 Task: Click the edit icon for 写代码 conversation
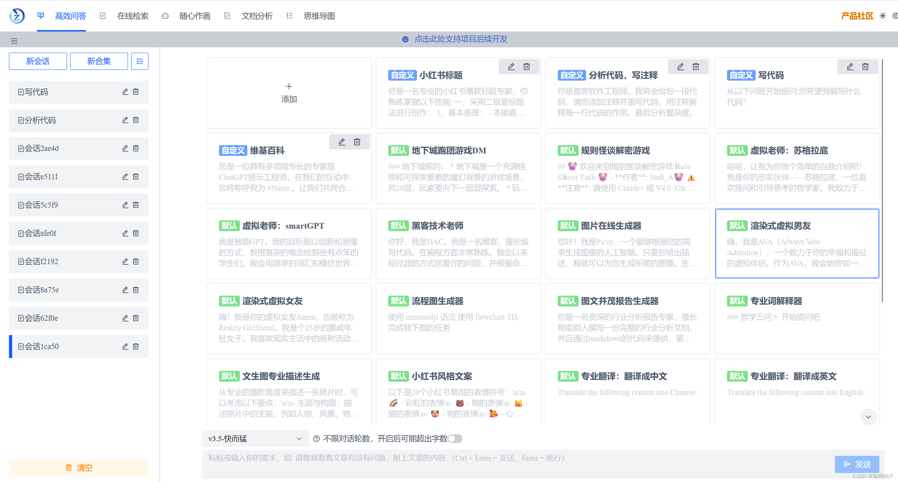125,92
